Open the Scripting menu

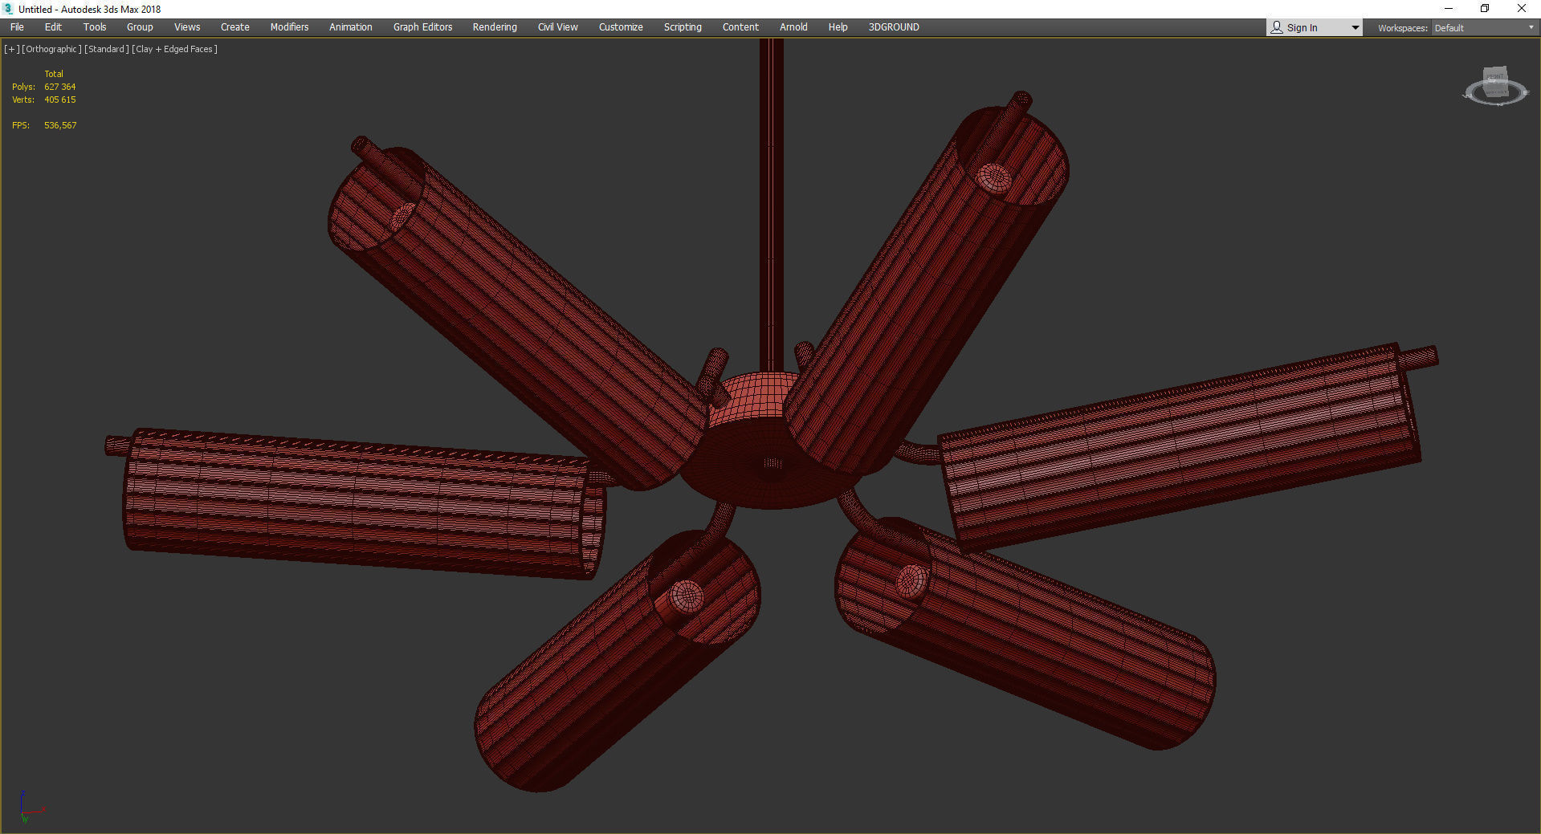683,27
